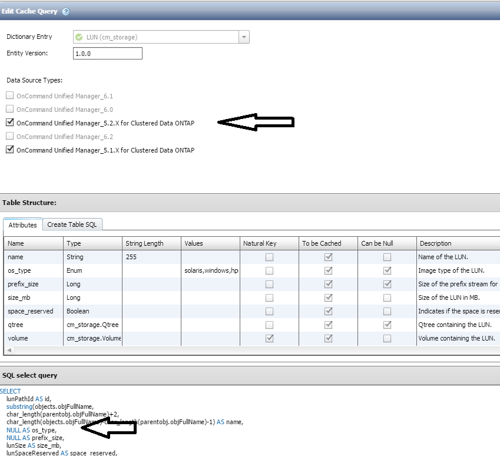Toggle Can be Null for prefix_size row

(387, 284)
